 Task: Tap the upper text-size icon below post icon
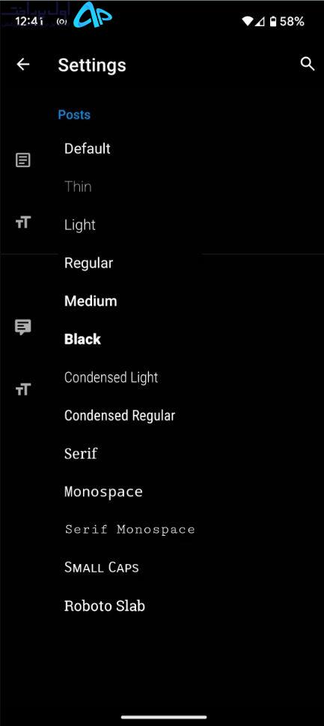point(23,223)
